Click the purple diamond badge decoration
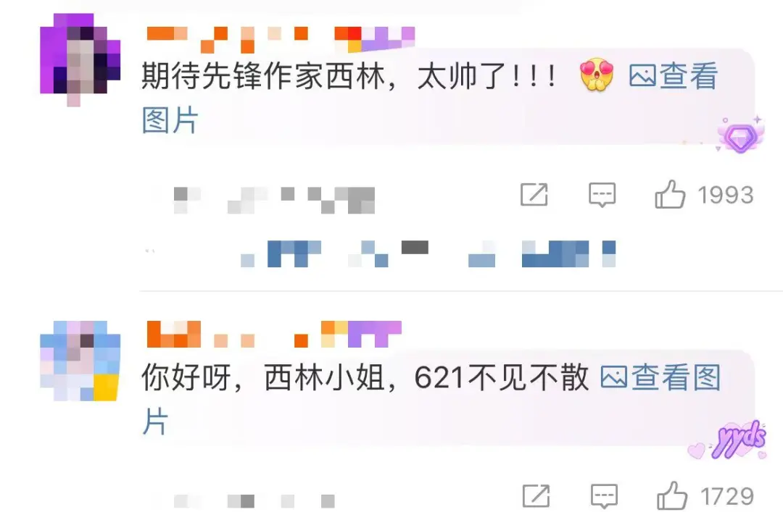This screenshot has height=512, width=783. pos(741,135)
